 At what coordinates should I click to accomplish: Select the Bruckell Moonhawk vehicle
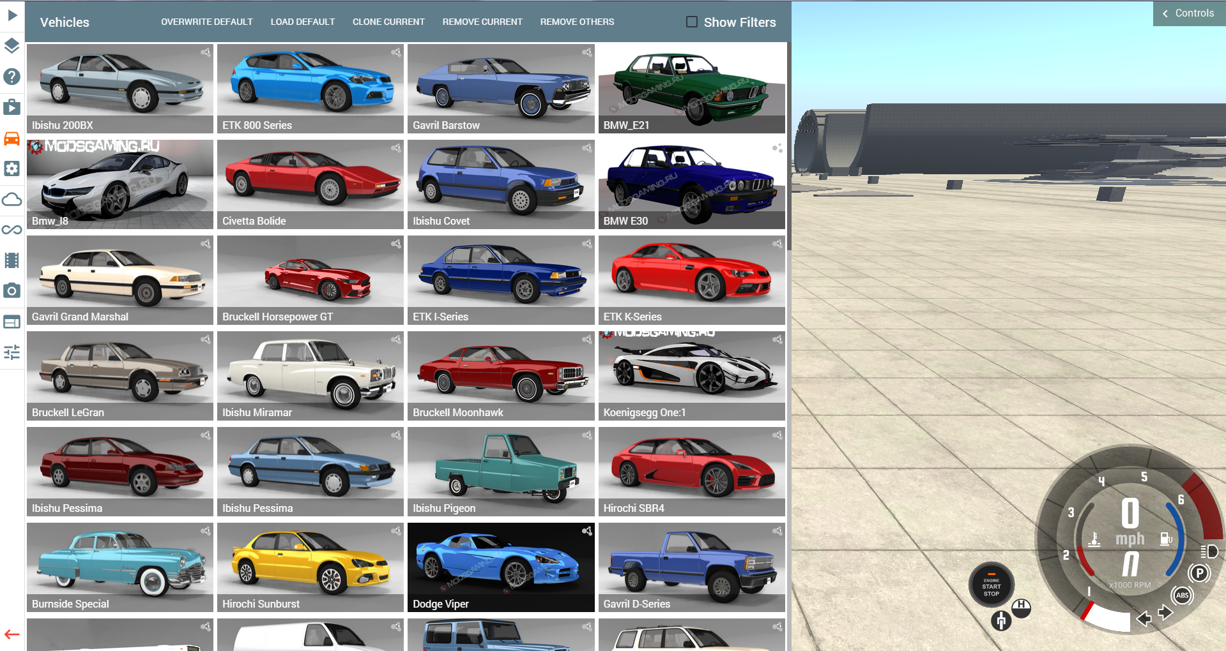tap(501, 376)
